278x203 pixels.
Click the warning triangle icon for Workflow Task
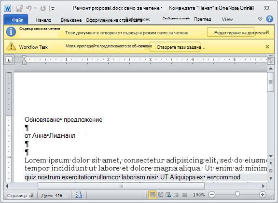[11, 46]
